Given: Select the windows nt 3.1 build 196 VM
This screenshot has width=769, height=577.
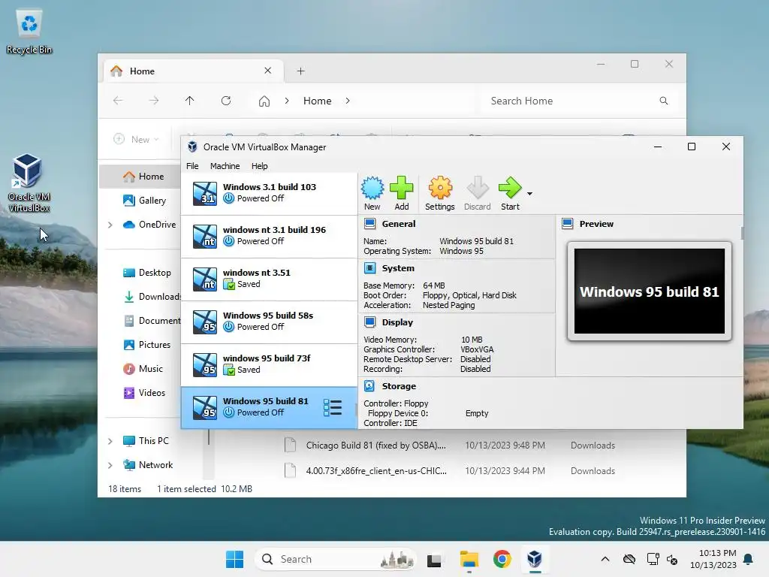Looking at the screenshot, I should click(270, 236).
